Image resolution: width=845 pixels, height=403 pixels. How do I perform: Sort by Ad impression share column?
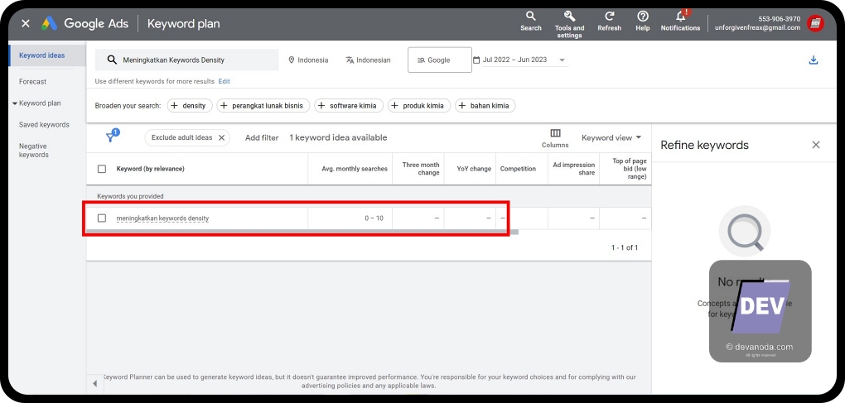pos(574,169)
